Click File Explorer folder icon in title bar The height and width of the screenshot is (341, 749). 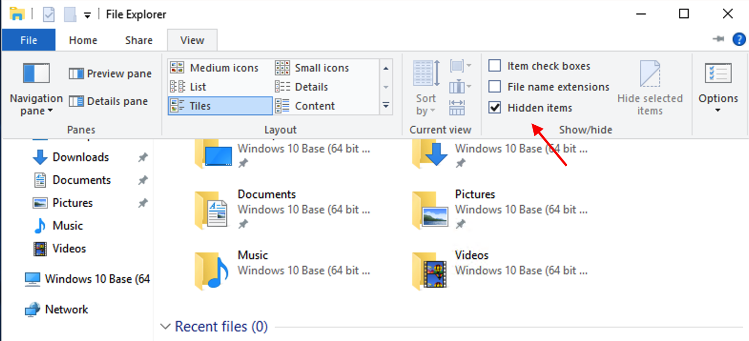(x=17, y=14)
